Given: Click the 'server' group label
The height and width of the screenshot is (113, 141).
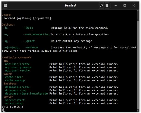Looking at the screenshot, I should point(8,97).
